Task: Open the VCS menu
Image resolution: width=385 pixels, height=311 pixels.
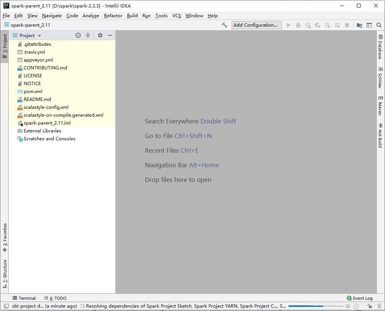Action: 177,16
